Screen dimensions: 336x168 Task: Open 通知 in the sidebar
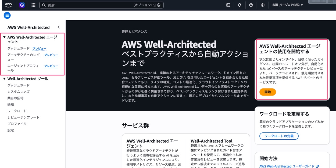tap(10, 104)
